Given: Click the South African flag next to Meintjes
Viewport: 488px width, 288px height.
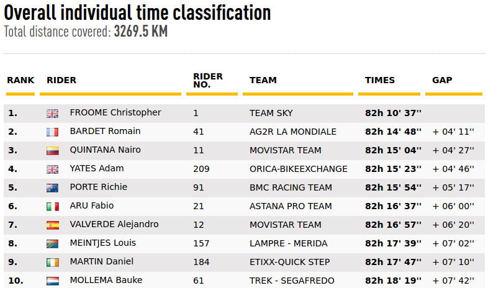Looking at the screenshot, I should pos(52,244).
